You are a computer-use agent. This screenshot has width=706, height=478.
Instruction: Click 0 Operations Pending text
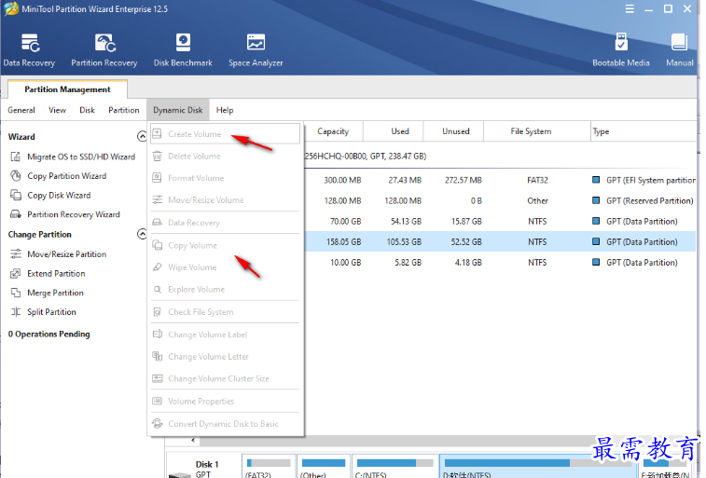coord(49,335)
